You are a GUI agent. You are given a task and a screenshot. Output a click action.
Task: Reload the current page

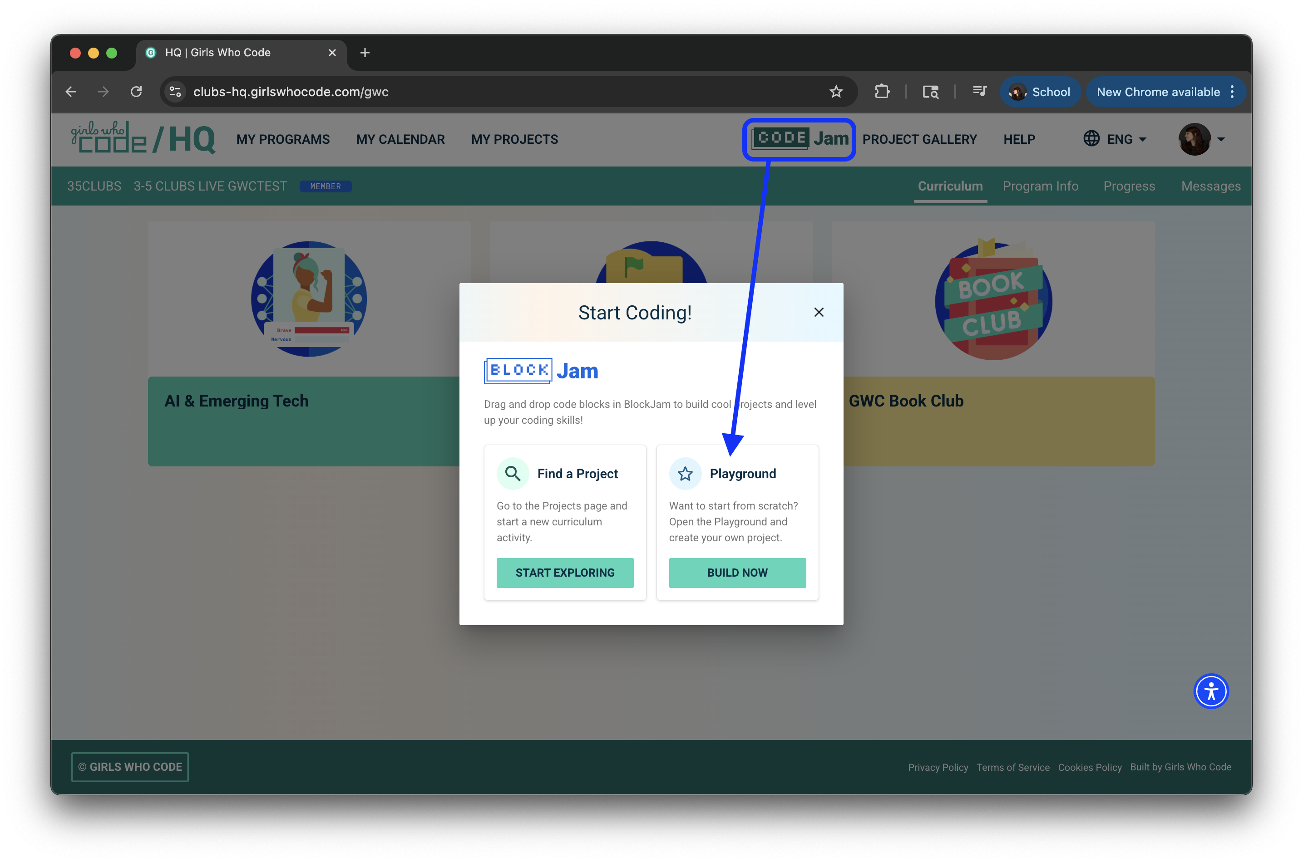(136, 92)
